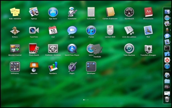Click Safari compass in the Dock
This screenshot has width=172, height=108.
pos(167,18)
